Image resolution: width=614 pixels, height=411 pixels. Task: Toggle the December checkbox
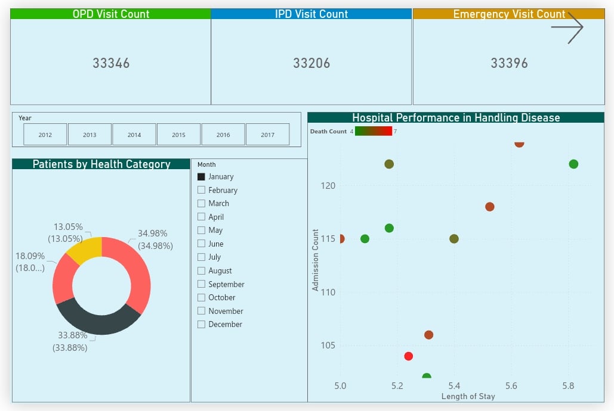click(202, 325)
